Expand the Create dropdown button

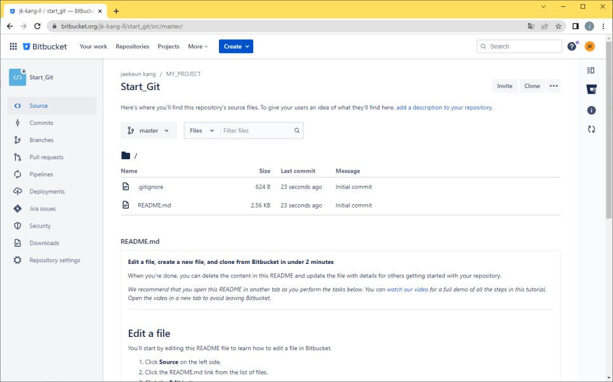(235, 46)
